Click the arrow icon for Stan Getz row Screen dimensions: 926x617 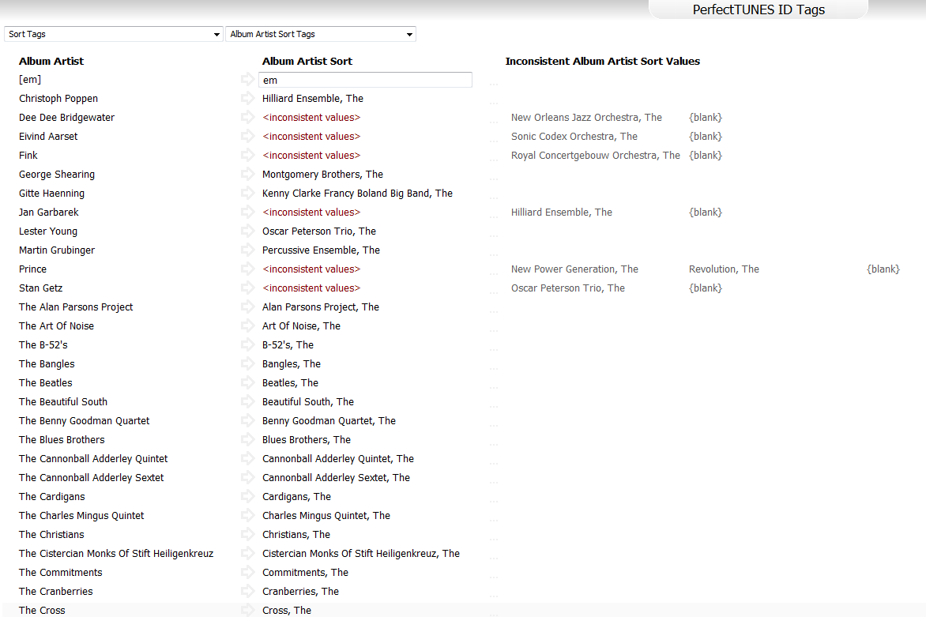coord(247,288)
